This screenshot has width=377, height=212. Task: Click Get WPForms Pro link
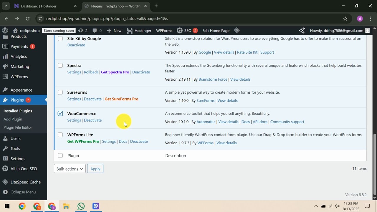[x=83, y=141]
